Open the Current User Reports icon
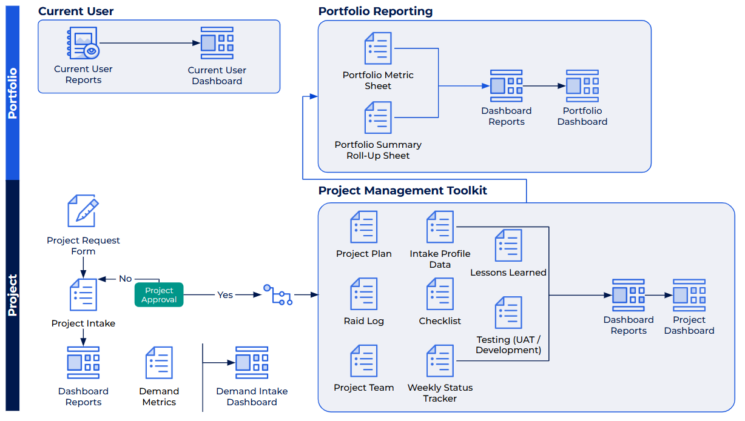The height and width of the screenshot is (421, 745). [x=83, y=42]
